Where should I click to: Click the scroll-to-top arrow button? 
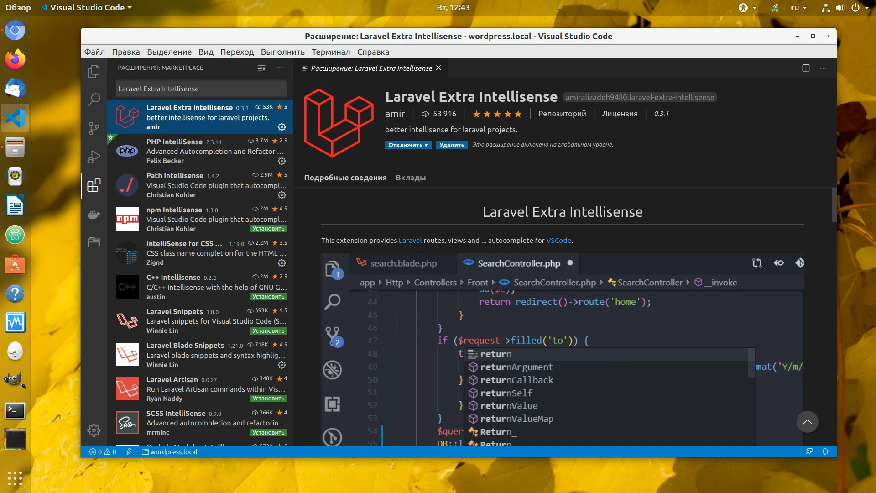click(x=807, y=422)
